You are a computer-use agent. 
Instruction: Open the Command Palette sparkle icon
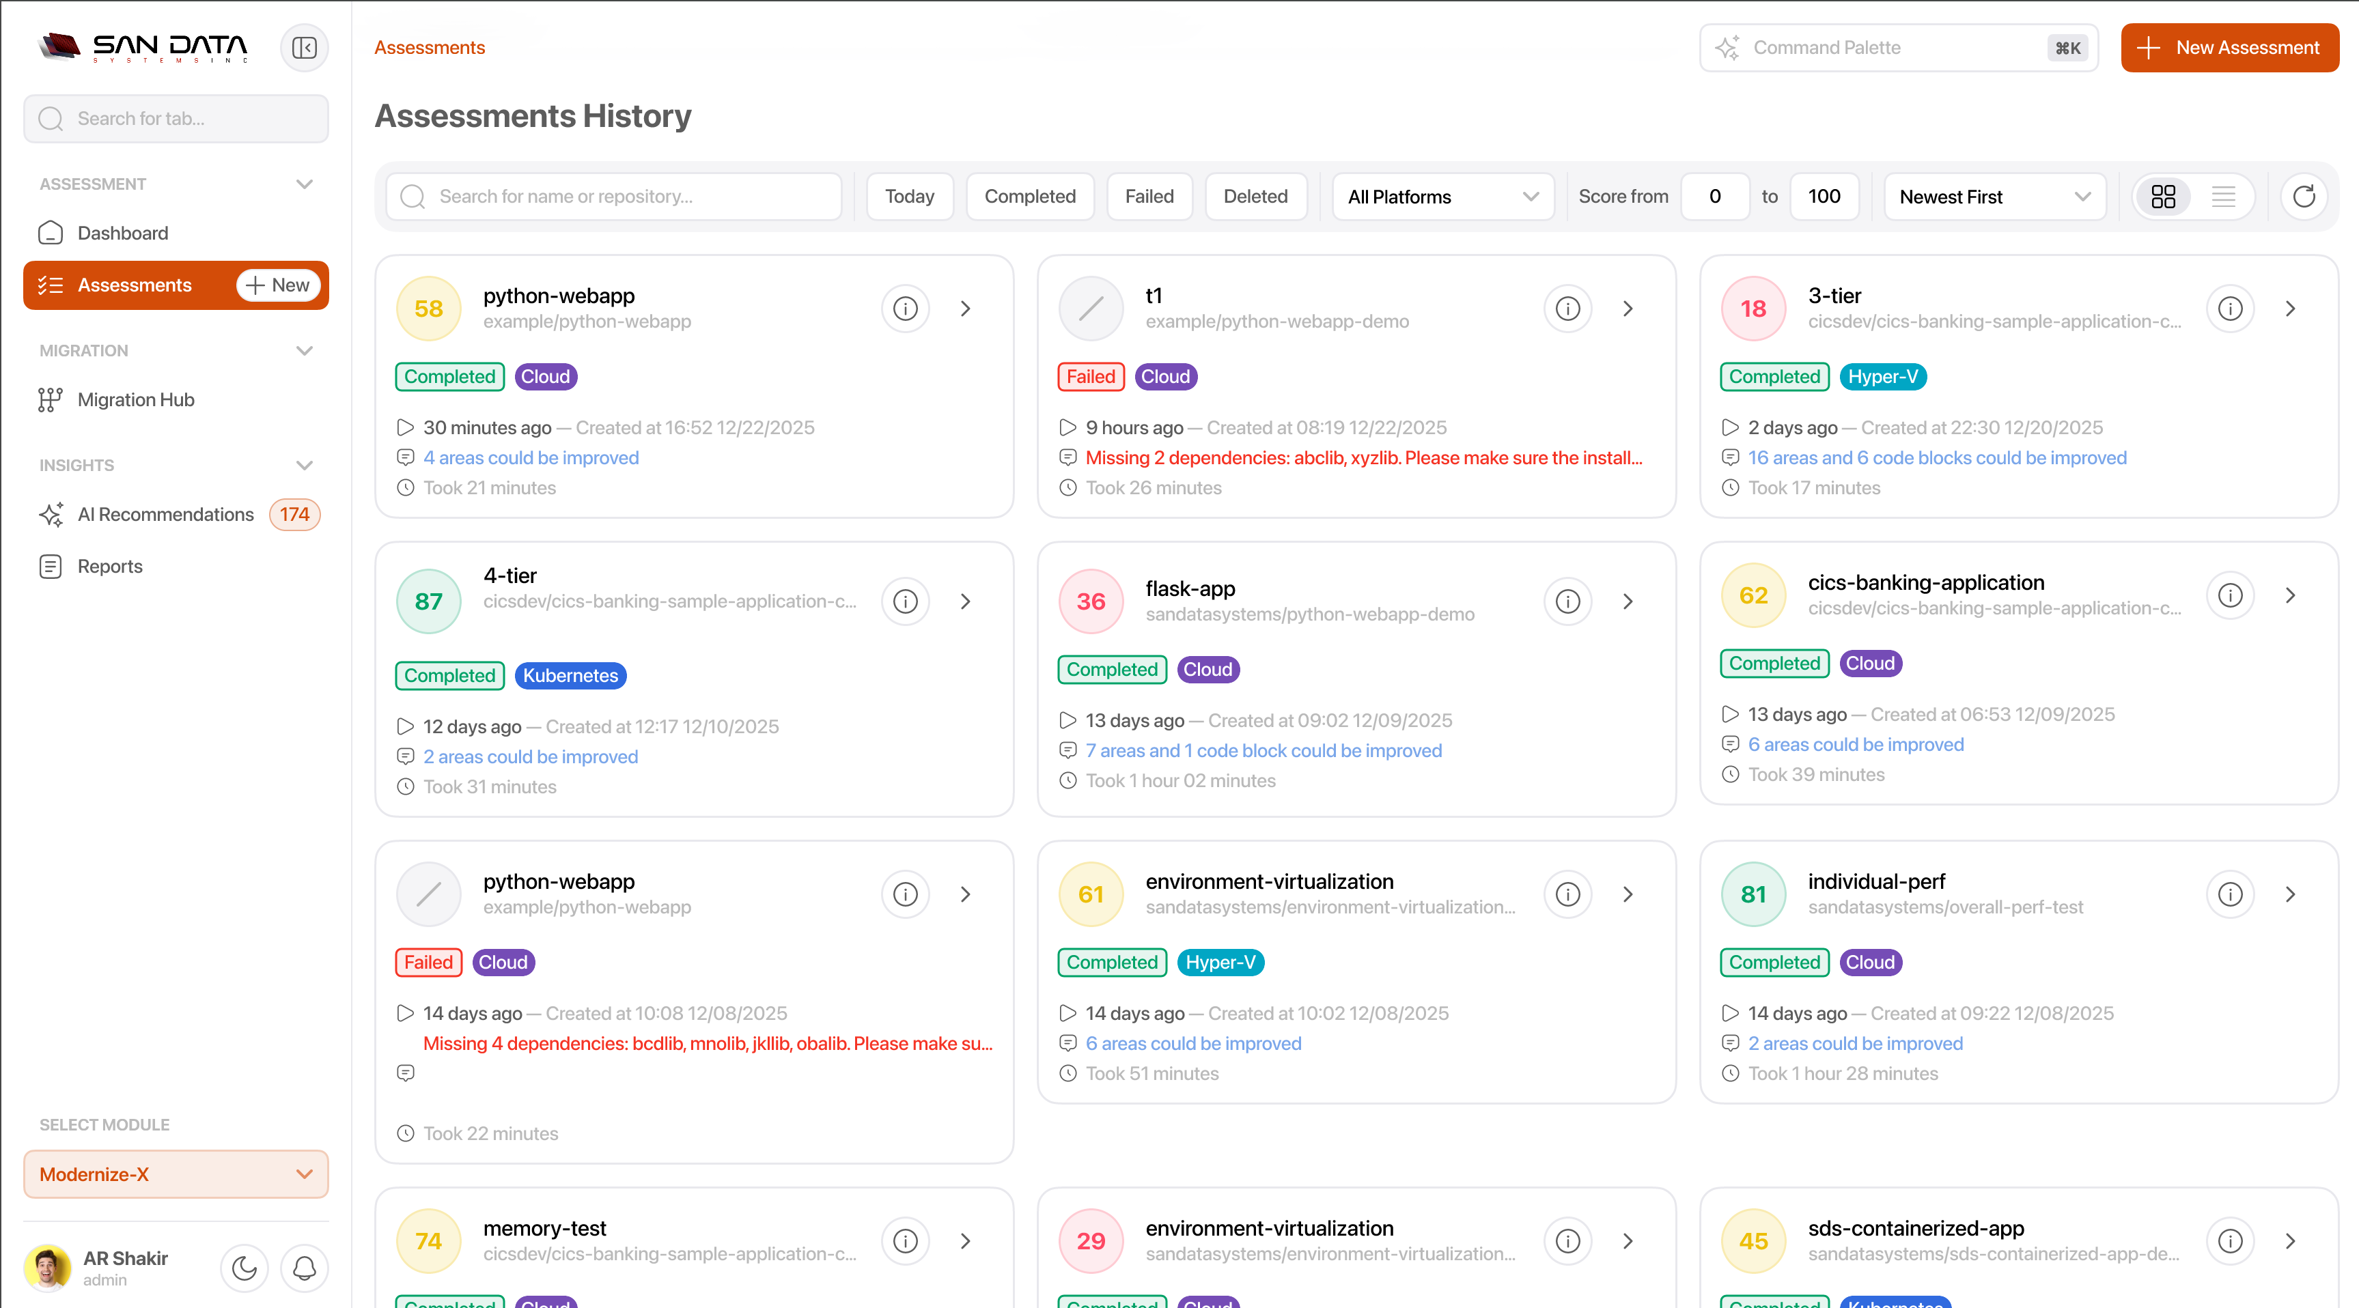pos(1729,48)
